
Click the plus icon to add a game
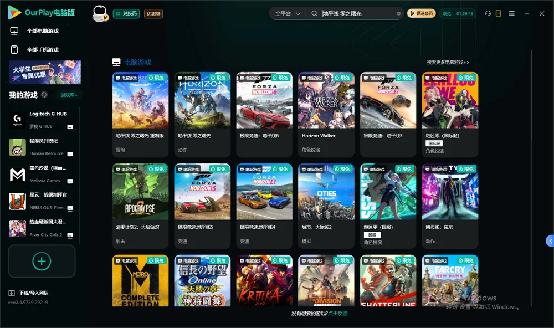tap(42, 261)
